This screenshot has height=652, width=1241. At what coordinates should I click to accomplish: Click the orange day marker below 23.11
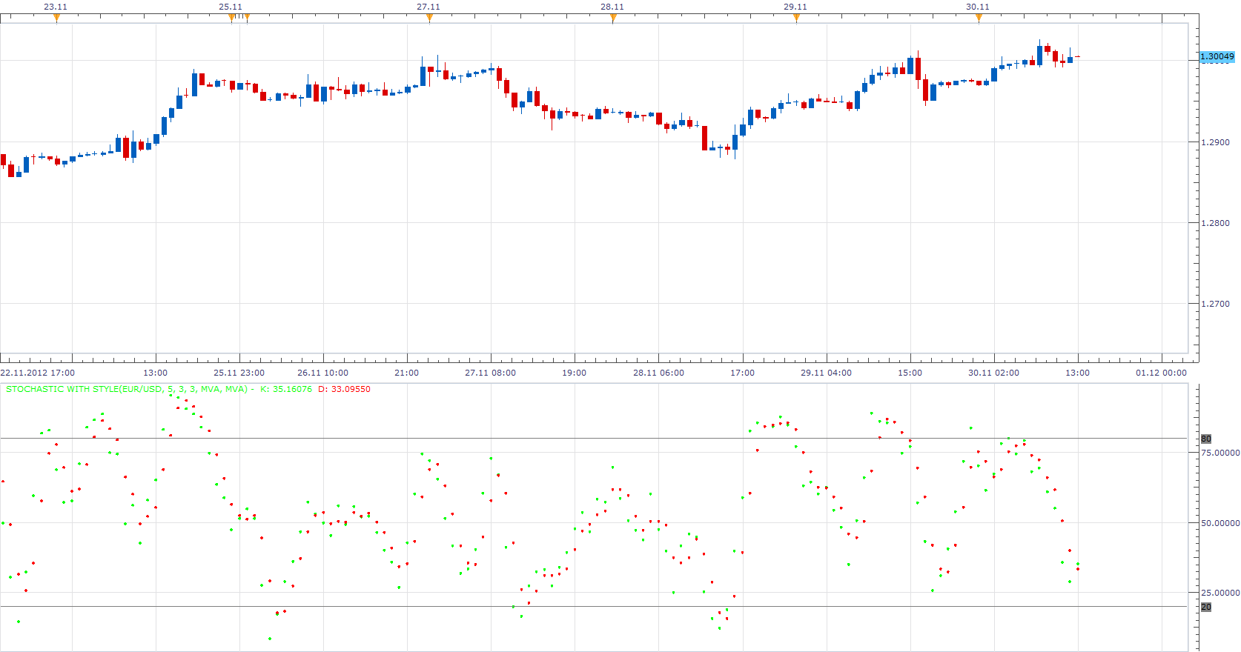click(x=56, y=19)
